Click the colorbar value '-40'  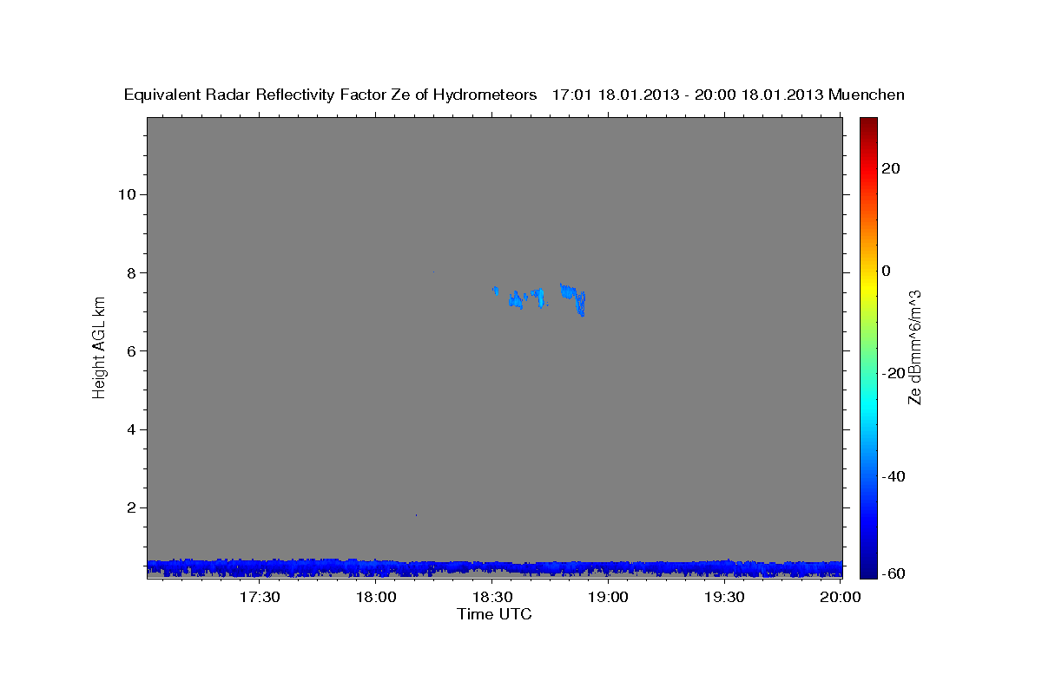click(893, 476)
